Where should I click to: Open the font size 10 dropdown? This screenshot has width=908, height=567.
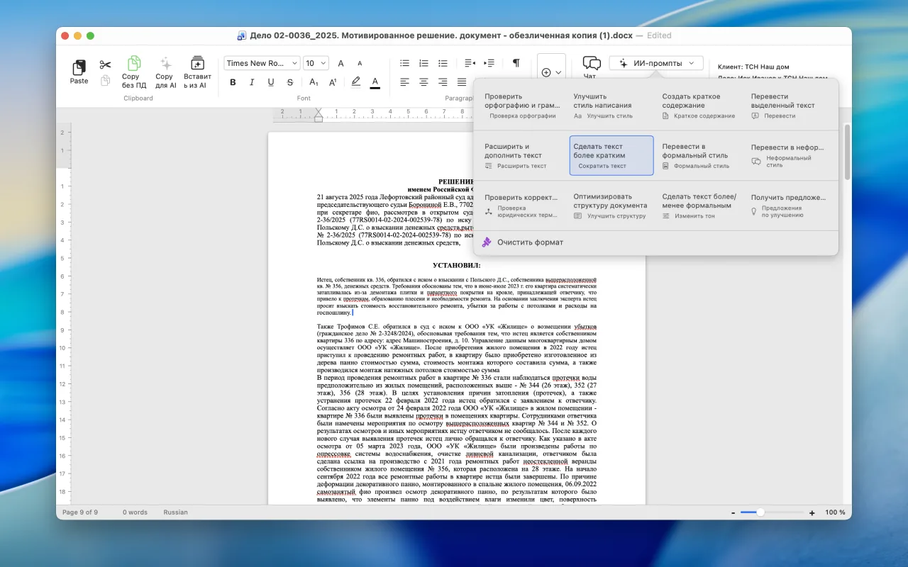click(x=316, y=63)
